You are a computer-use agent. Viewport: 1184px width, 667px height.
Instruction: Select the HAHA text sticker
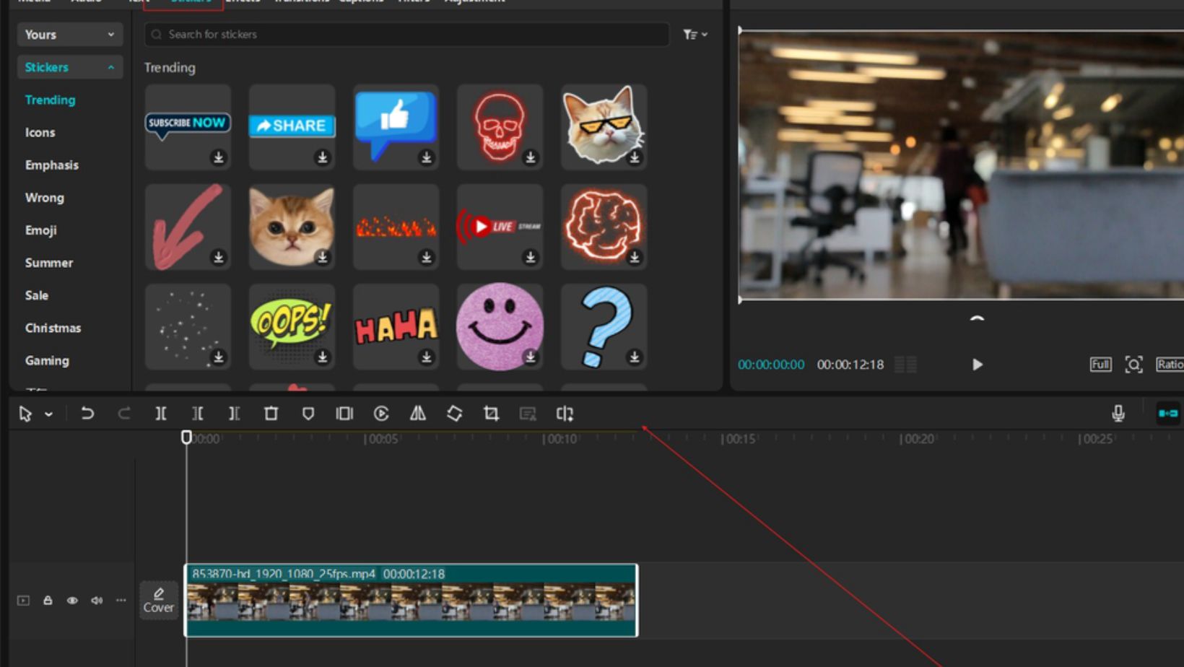coord(396,326)
